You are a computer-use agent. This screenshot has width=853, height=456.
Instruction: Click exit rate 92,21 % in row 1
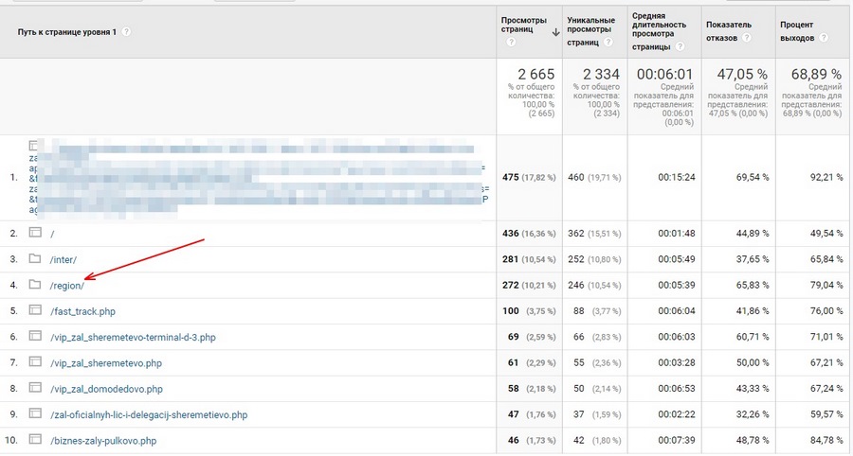[x=826, y=177]
